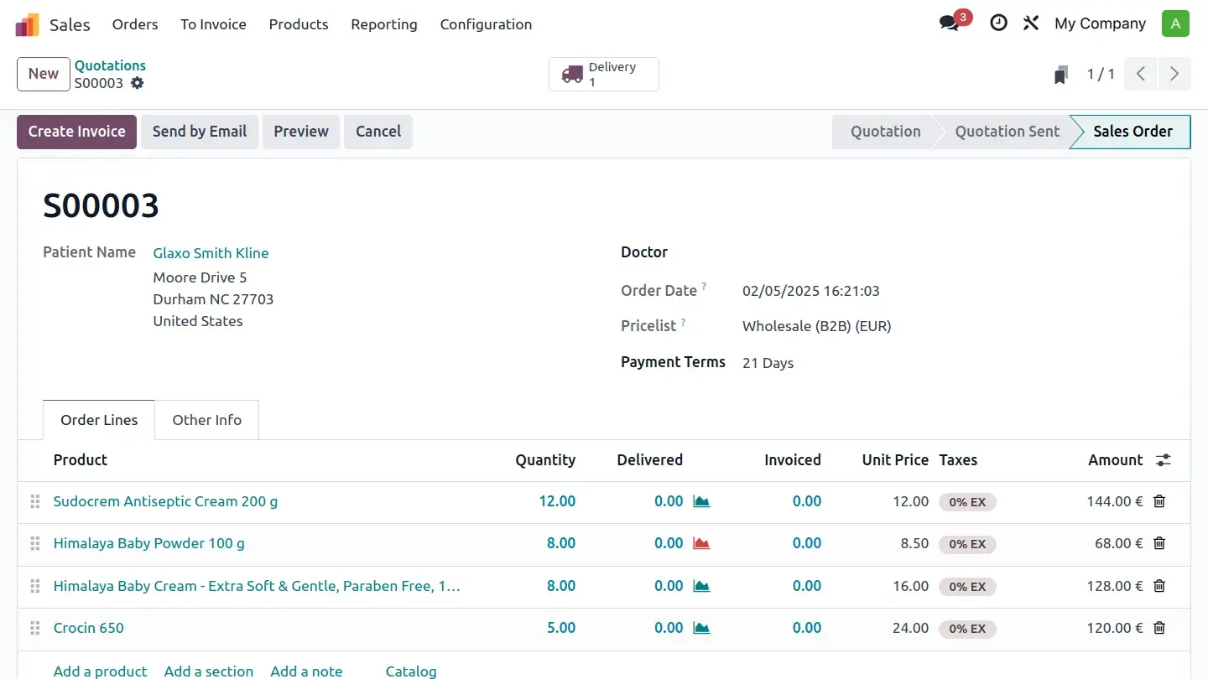
Task: Open the discuss messages chat icon
Action: coord(950,23)
